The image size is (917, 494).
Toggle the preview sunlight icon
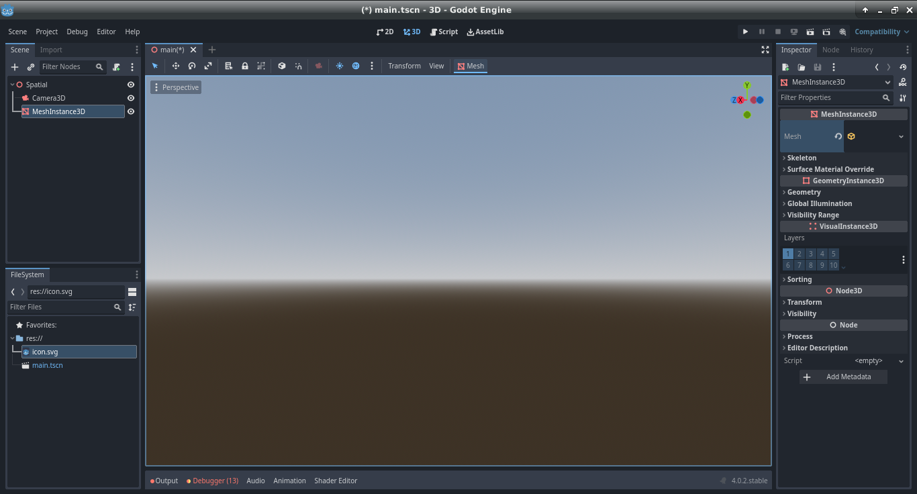pos(340,66)
